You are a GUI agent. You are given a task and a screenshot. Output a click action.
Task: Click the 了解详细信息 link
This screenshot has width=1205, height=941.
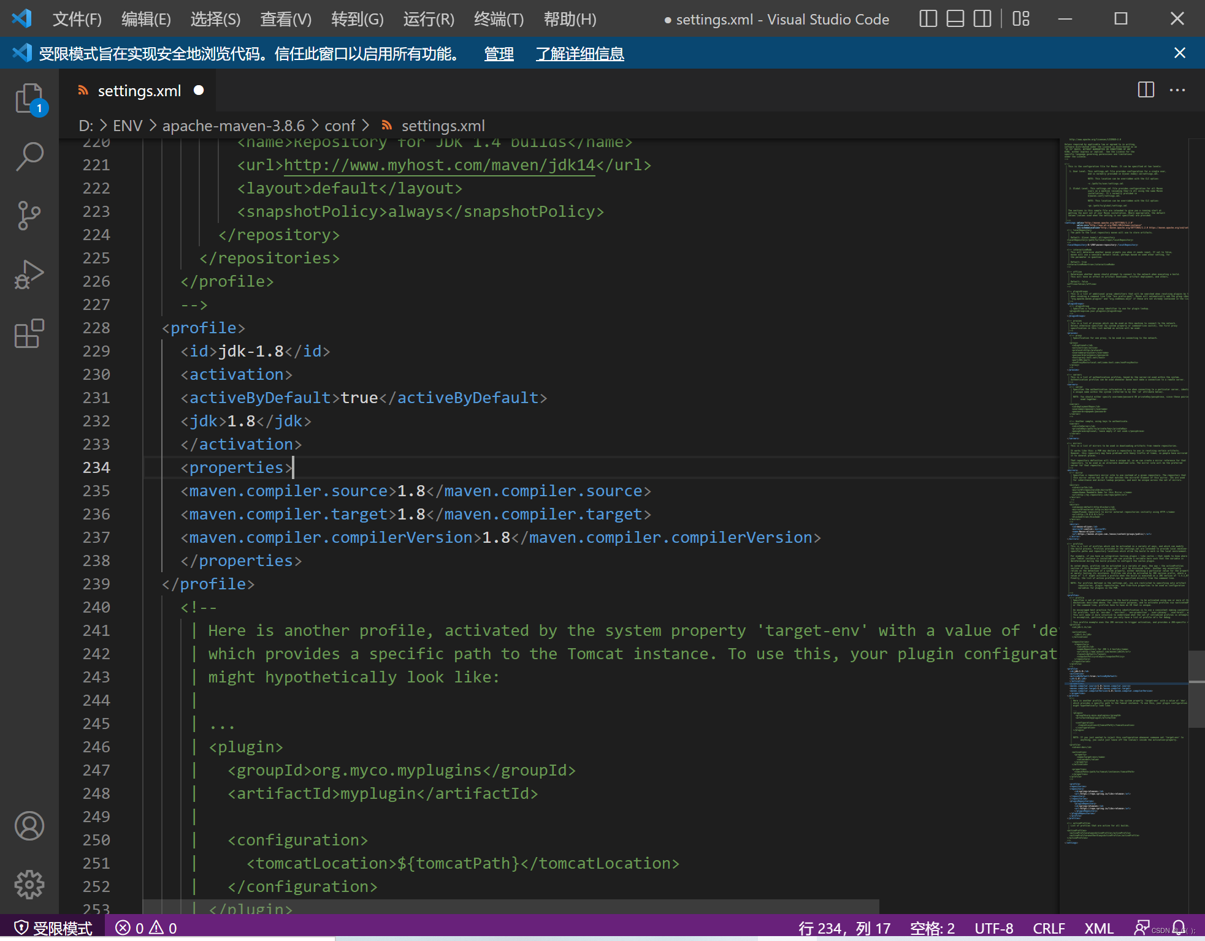pyautogui.click(x=580, y=54)
